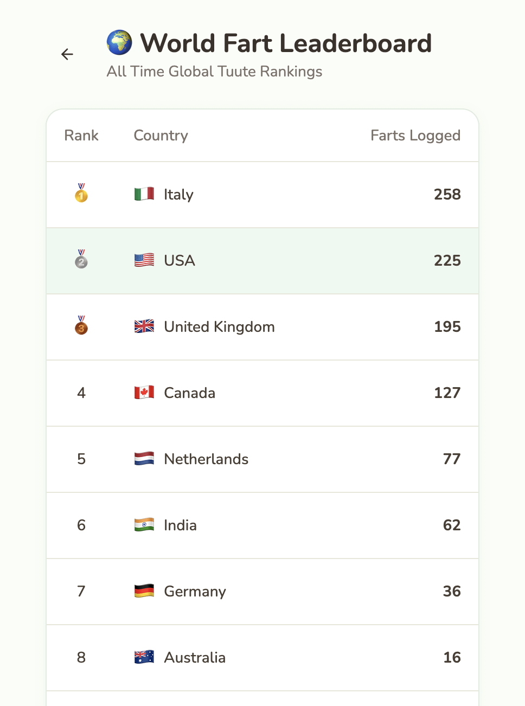Click the gold medal rank icon
The width and height of the screenshot is (525, 706).
pyautogui.click(x=81, y=193)
